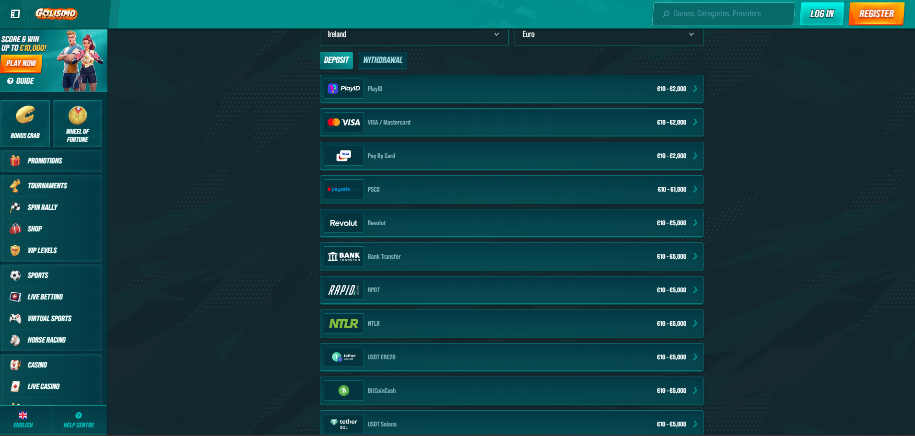Click the English UK flag icon
Image resolution: width=915 pixels, height=436 pixels.
click(23, 415)
